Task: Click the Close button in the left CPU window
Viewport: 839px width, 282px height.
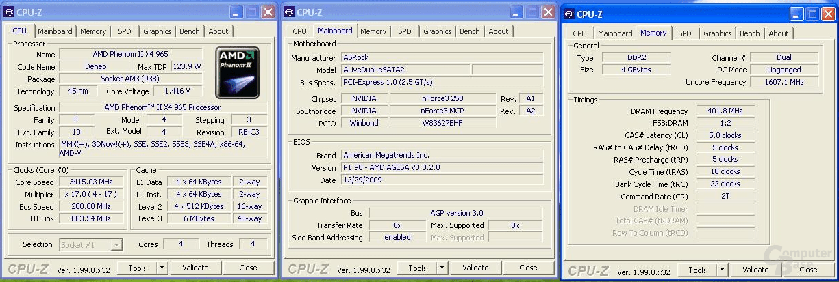Action: point(248,268)
